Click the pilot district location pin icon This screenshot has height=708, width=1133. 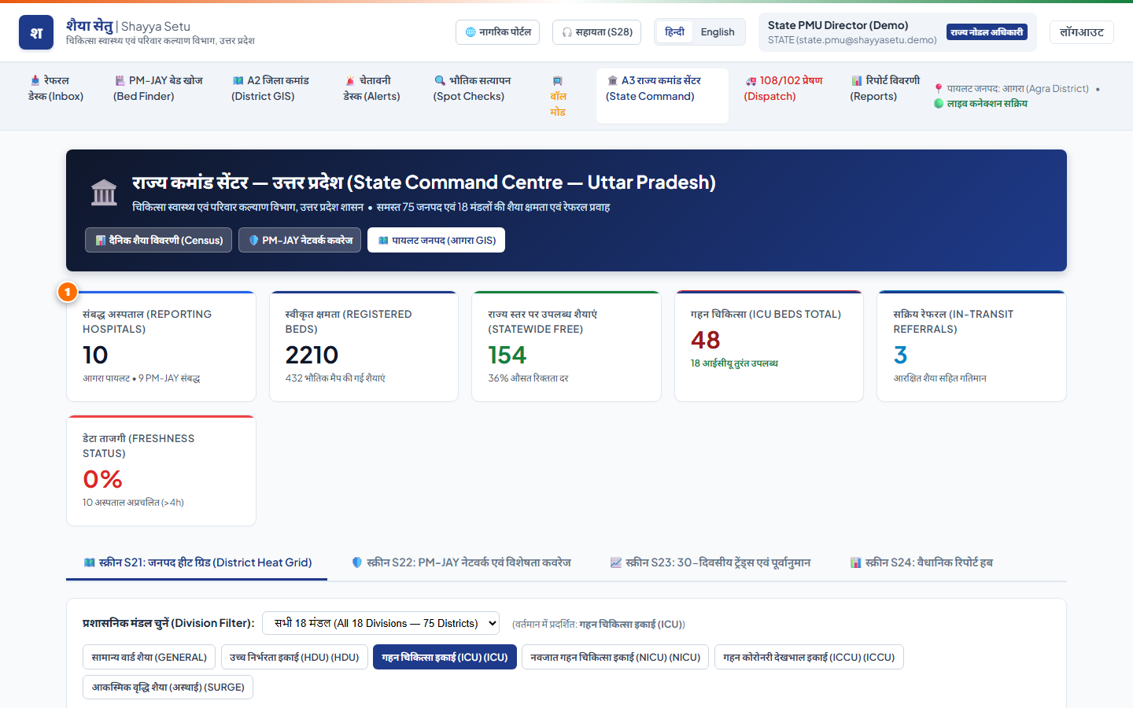(939, 89)
